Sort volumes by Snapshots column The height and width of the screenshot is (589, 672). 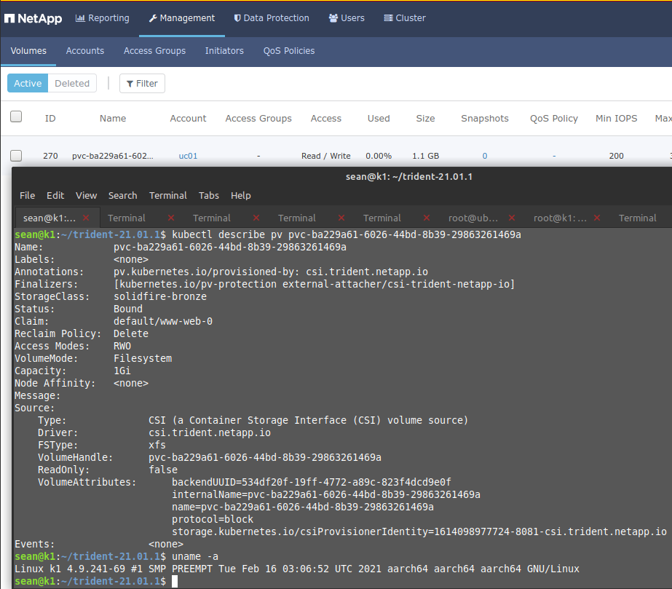tap(485, 119)
